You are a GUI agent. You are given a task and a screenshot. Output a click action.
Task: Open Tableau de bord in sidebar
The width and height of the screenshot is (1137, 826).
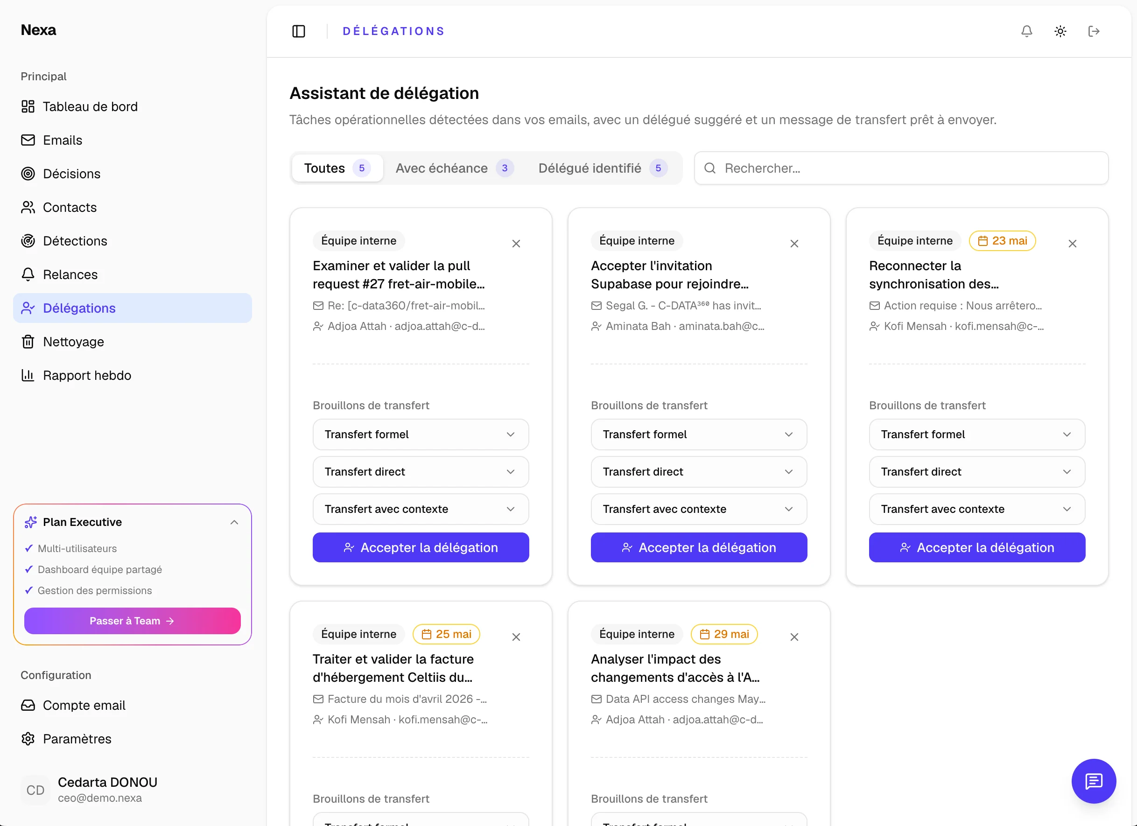coord(133,106)
